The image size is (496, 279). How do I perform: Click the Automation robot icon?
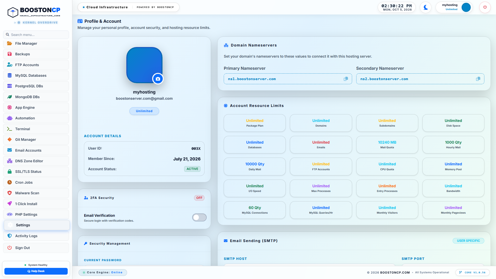pyautogui.click(x=10, y=118)
